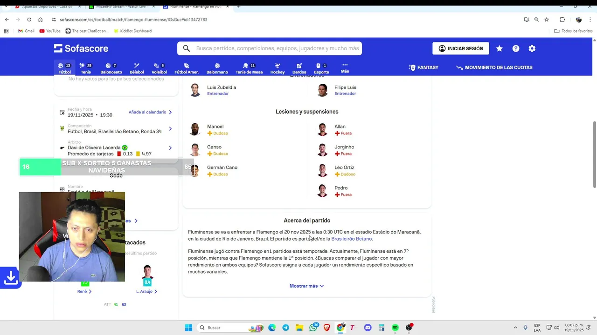The image size is (597, 335).
Task: Open browser extensions puzzle icon
Action: (562, 20)
